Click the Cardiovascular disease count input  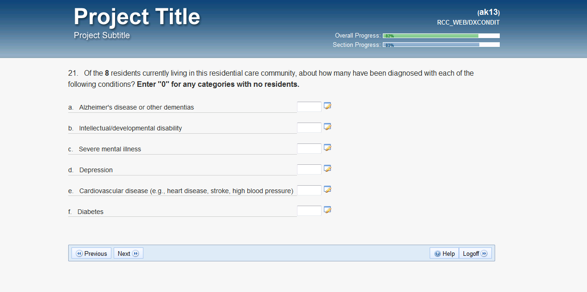click(309, 190)
